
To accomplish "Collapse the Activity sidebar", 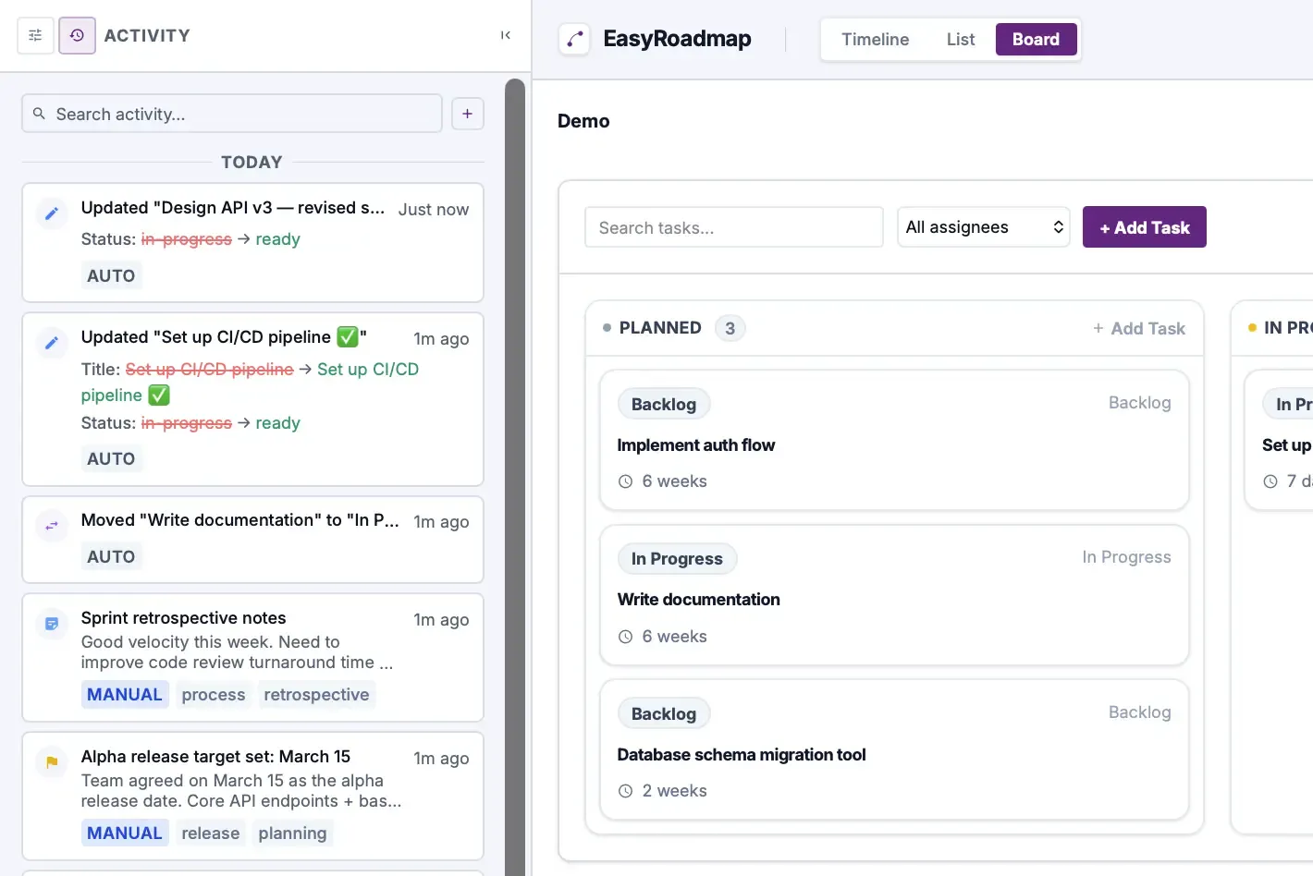I will 506,34.
